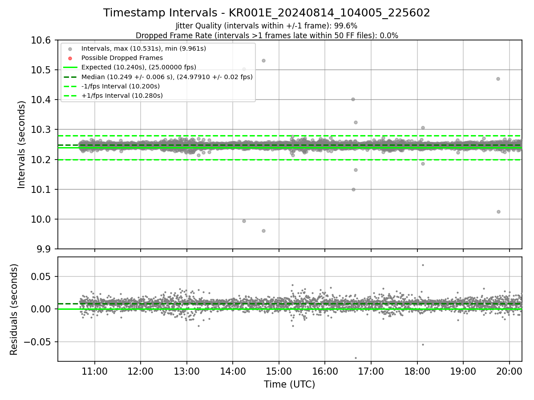
Task: Click the 'Time (UTC)' x-axis label
Action: pos(289,384)
